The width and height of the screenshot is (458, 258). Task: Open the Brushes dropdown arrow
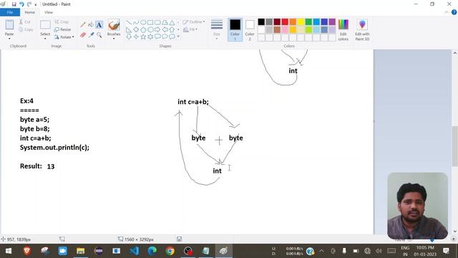[114, 39]
